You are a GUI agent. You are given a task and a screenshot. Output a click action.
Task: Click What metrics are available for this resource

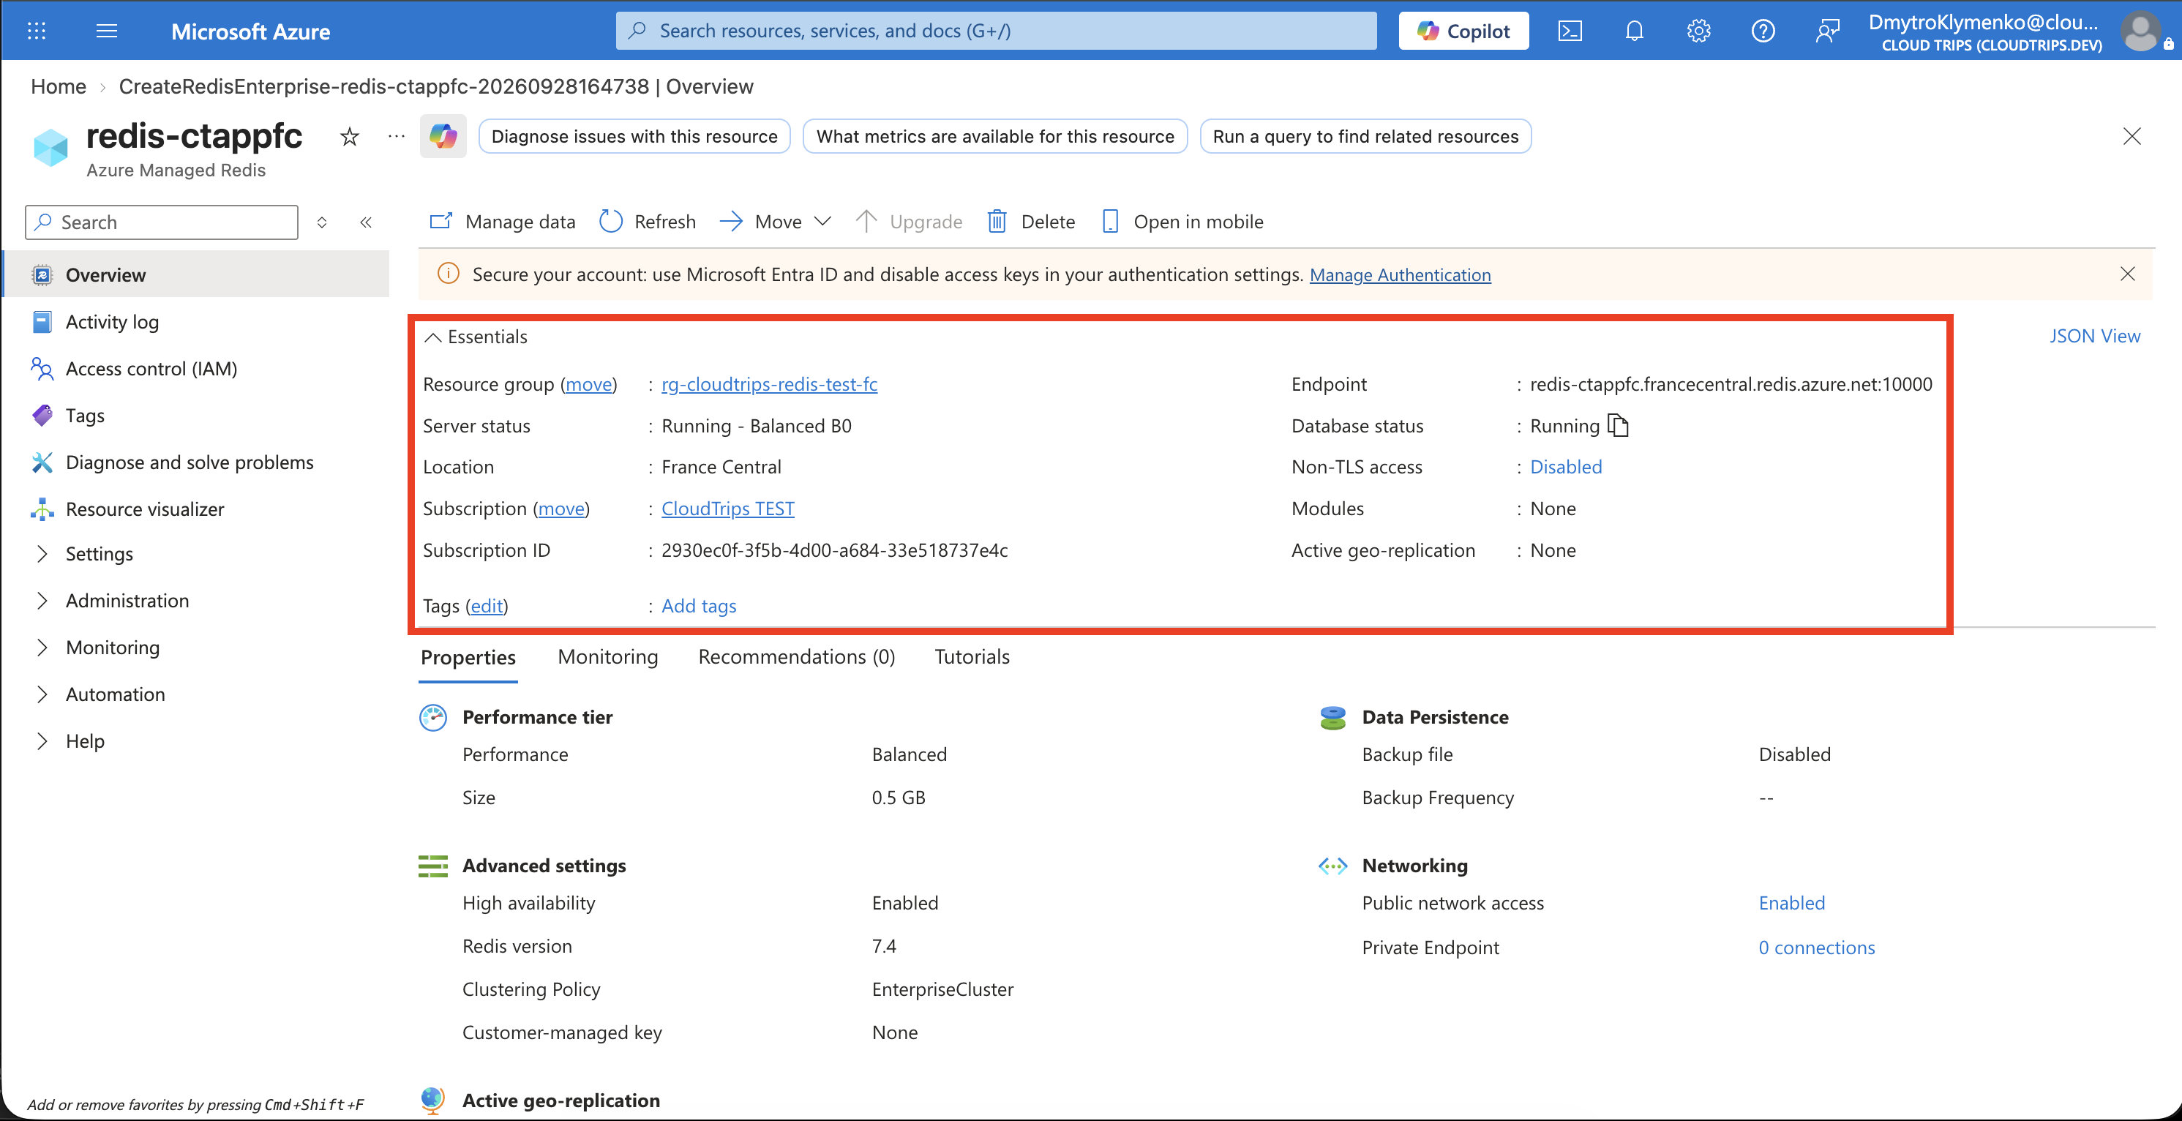[995, 136]
